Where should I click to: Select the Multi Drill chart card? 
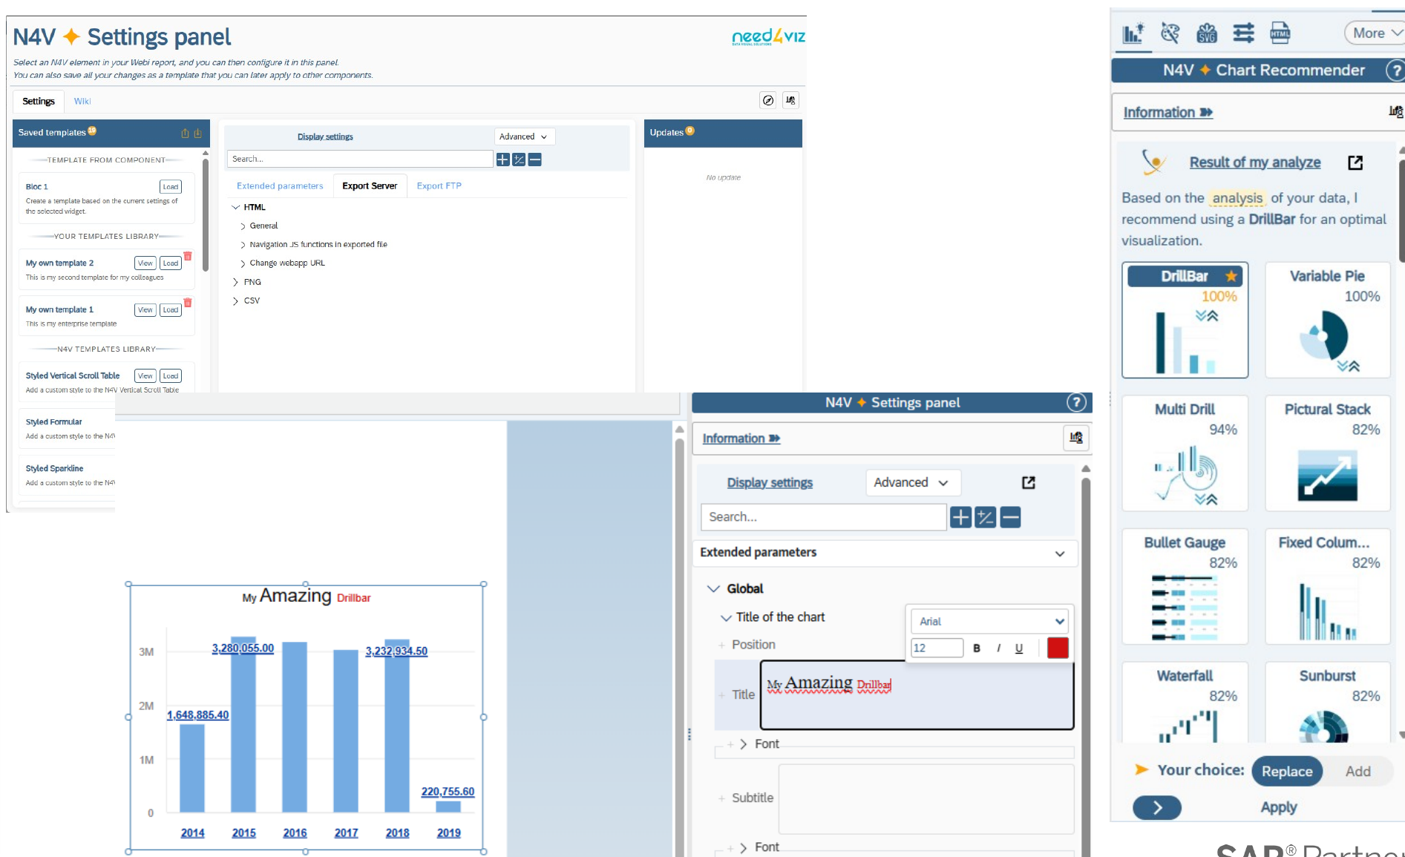1185,453
